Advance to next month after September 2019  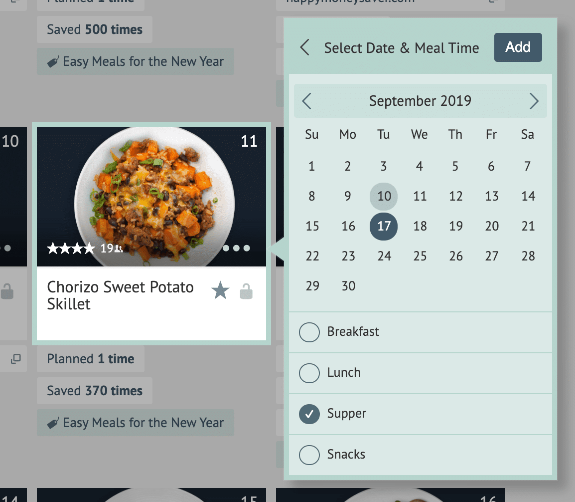pyautogui.click(x=534, y=101)
